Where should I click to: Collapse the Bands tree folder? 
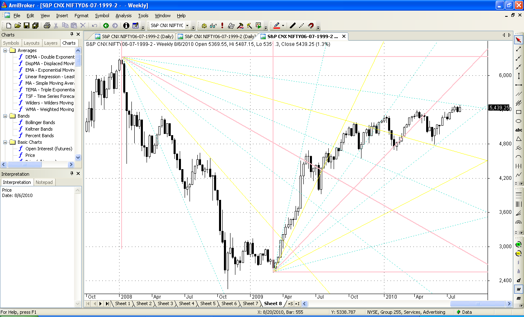tap(6, 116)
